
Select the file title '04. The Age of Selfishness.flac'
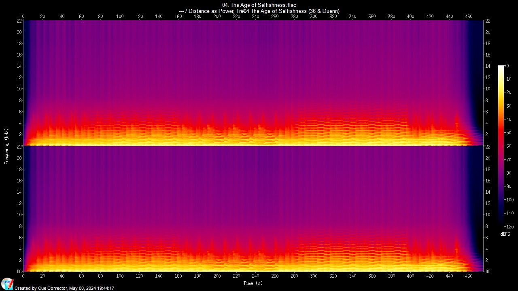point(259,5)
